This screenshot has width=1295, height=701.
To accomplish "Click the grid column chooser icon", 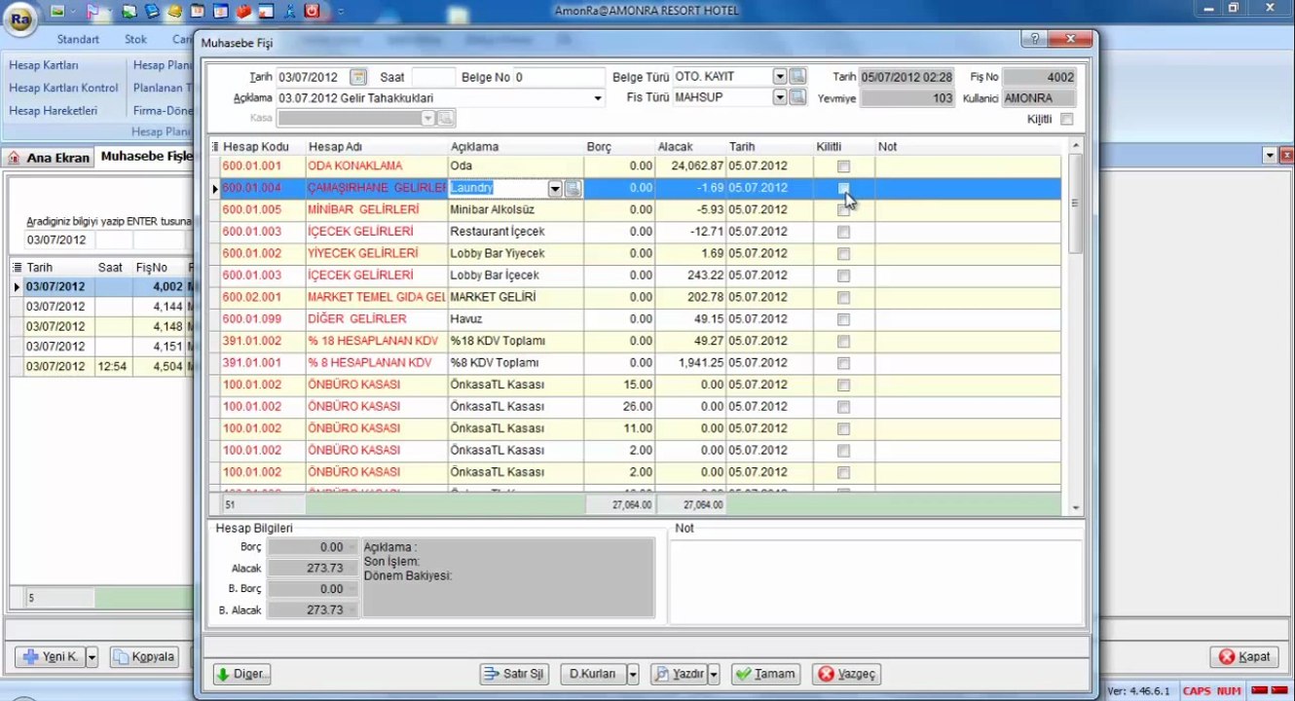I will pos(215,147).
